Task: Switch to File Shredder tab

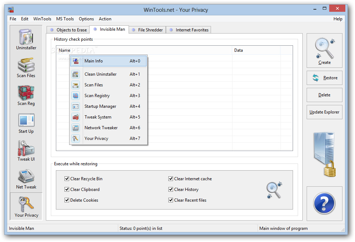Action: pos(147,30)
